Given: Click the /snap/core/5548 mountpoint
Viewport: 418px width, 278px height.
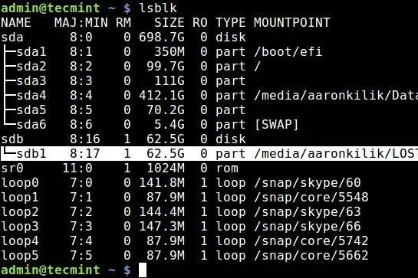Looking at the screenshot, I should click(x=311, y=198).
